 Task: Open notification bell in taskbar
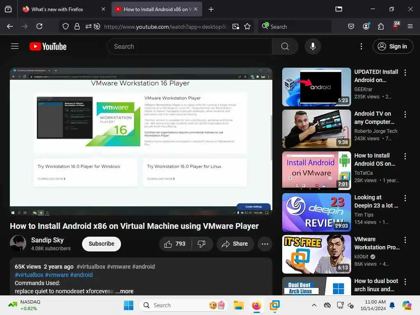pyautogui.click(x=392, y=305)
